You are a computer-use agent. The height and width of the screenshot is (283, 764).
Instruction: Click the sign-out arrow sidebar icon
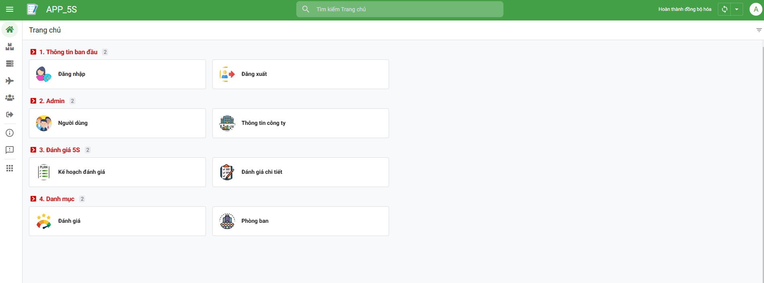click(10, 115)
